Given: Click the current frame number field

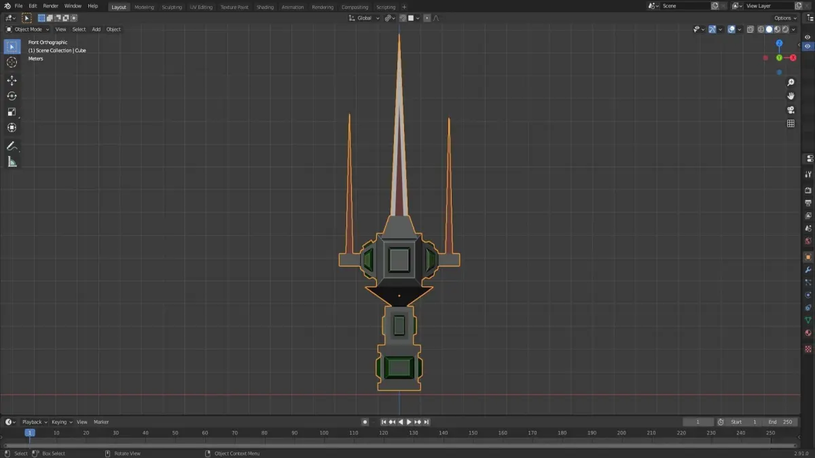Looking at the screenshot, I should tap(698, 422).
